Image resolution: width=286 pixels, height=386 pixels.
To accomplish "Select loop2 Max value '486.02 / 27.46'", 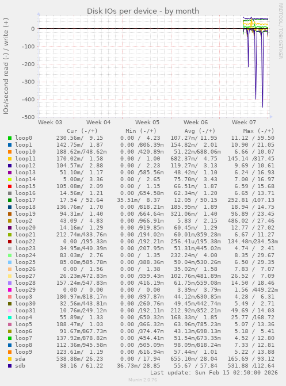I will point(251,220).
